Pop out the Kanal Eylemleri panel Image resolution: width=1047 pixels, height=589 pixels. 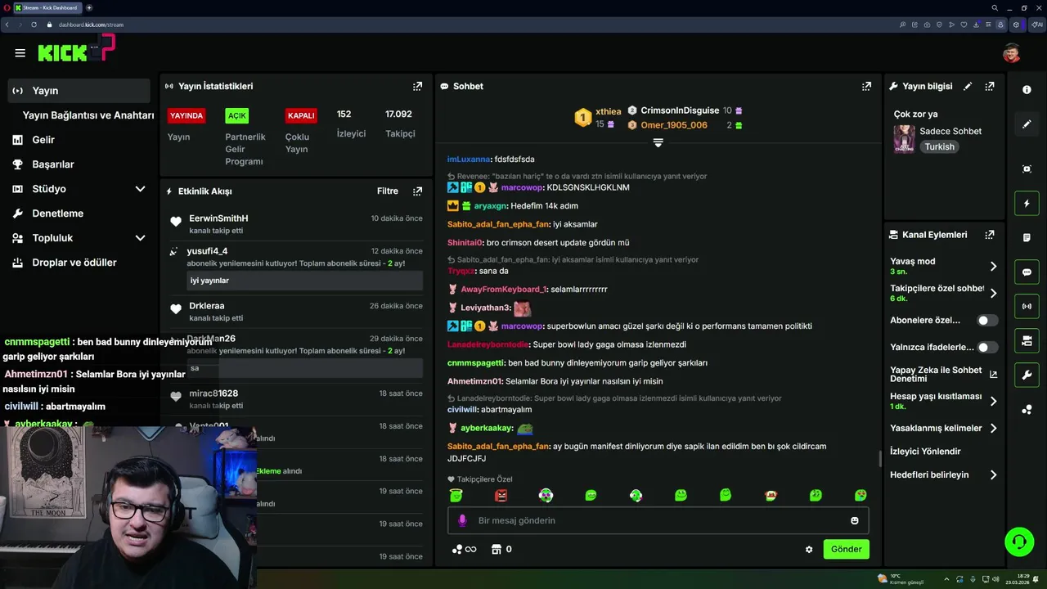tap(990, 234)
